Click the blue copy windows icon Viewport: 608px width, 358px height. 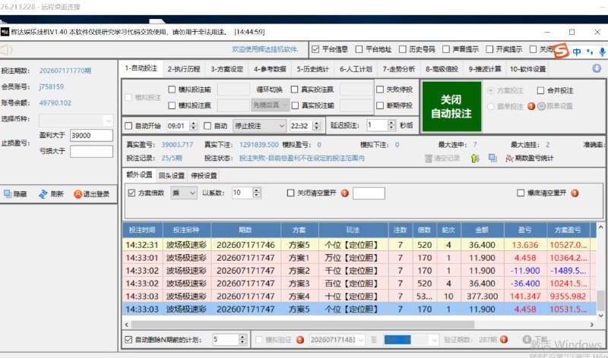[x=492, y=158]
